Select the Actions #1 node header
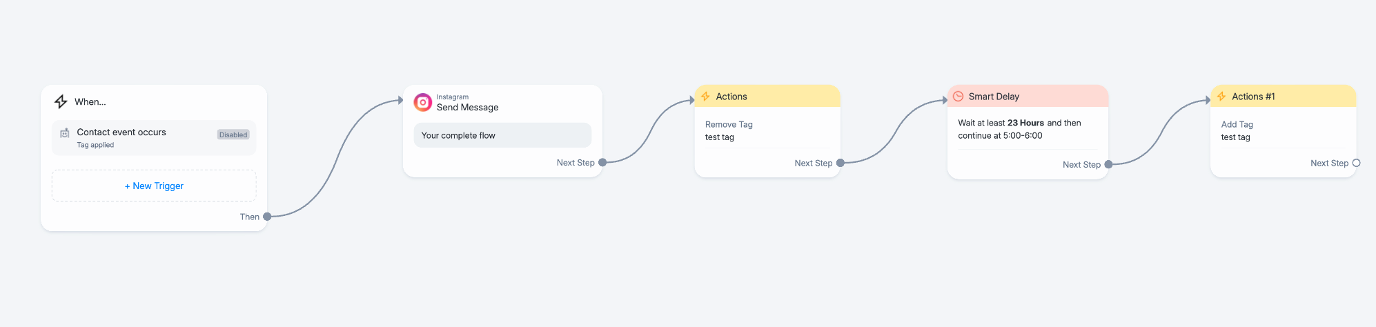Image resolution: width=1376 pixels, height=327 pixels. click(x=1284, y=97)
